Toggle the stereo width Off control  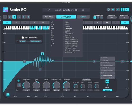point(124,17)
